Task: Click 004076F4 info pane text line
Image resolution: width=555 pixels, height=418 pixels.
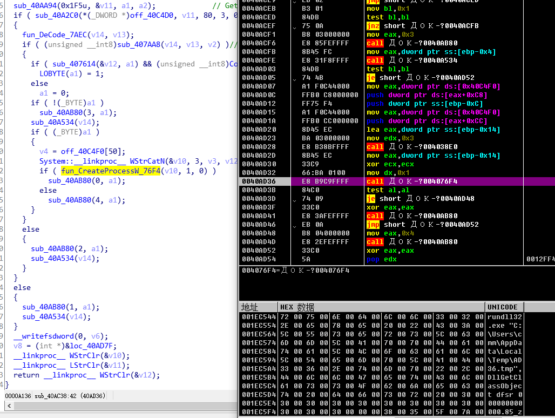Action: coord(295,271)
